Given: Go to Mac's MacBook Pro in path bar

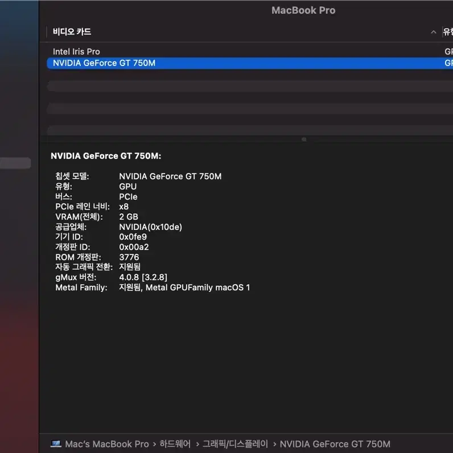Looking at the screenshot, I should click(x=107, y=444).
